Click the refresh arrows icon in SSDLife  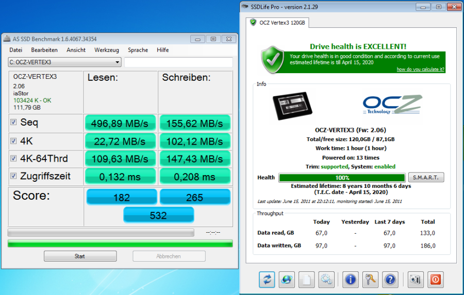tap(267, 280)
